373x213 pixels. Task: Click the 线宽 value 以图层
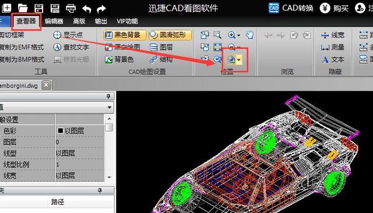pyautogui.click(x=79, y=176)
